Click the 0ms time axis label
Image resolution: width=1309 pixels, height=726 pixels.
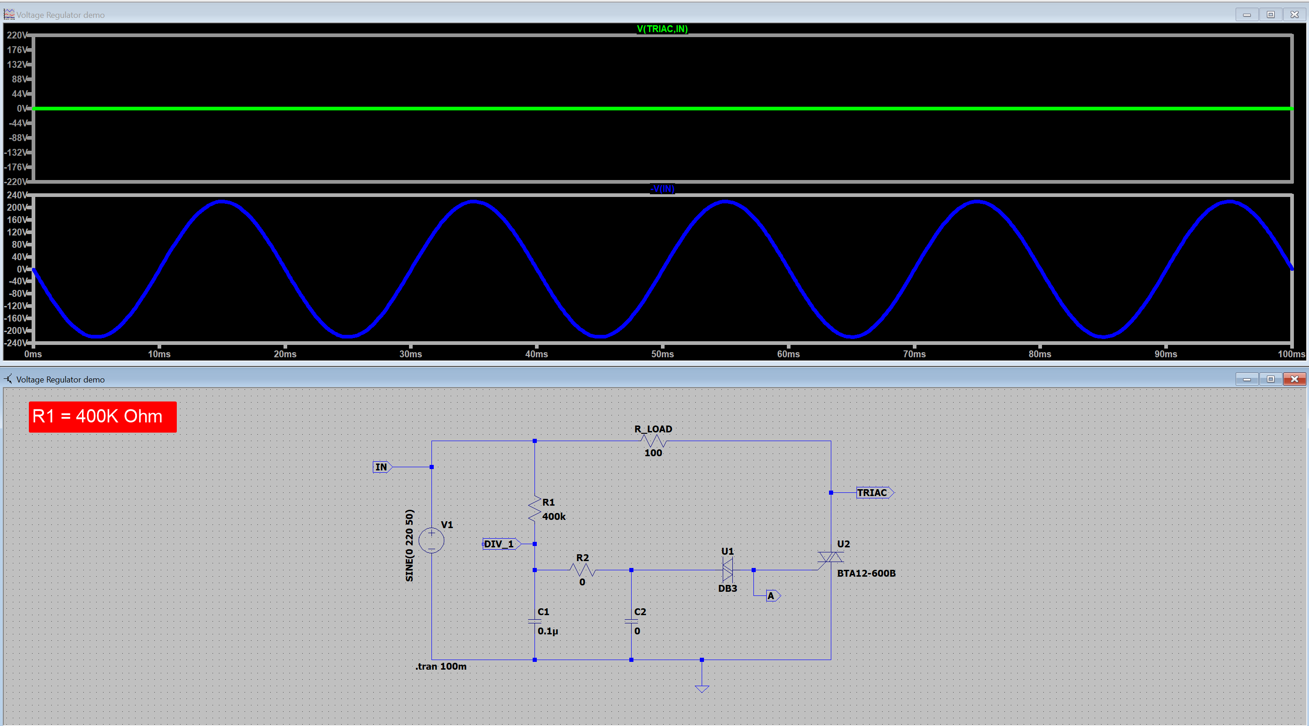(33, 354)
